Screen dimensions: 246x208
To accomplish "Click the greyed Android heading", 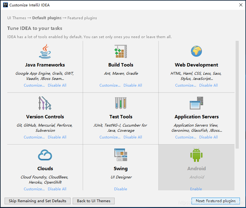I will [196, 169].
